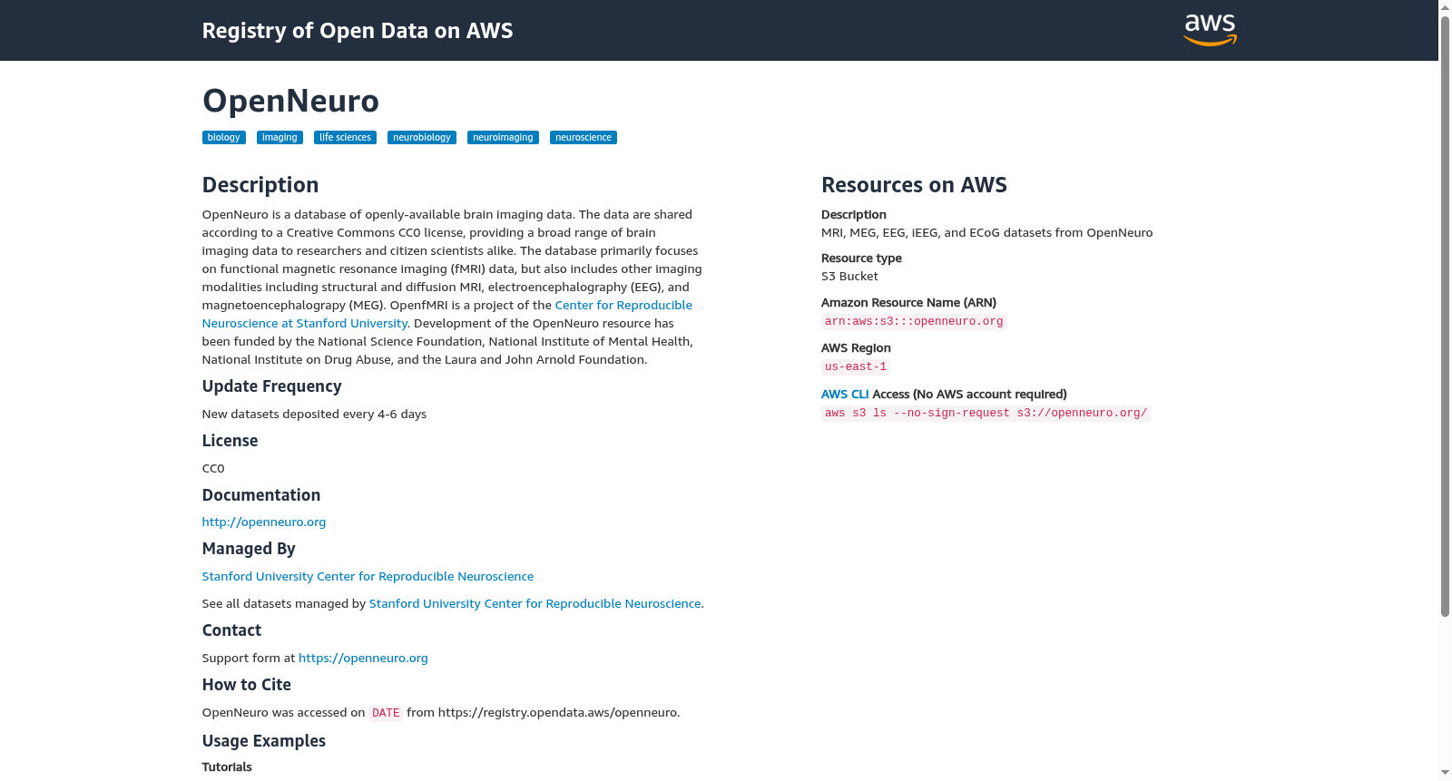
Task: Click the 'MRI, MEG, EEG, iEEG, and ECoG datasets' text
Action: tap(987, 233)
